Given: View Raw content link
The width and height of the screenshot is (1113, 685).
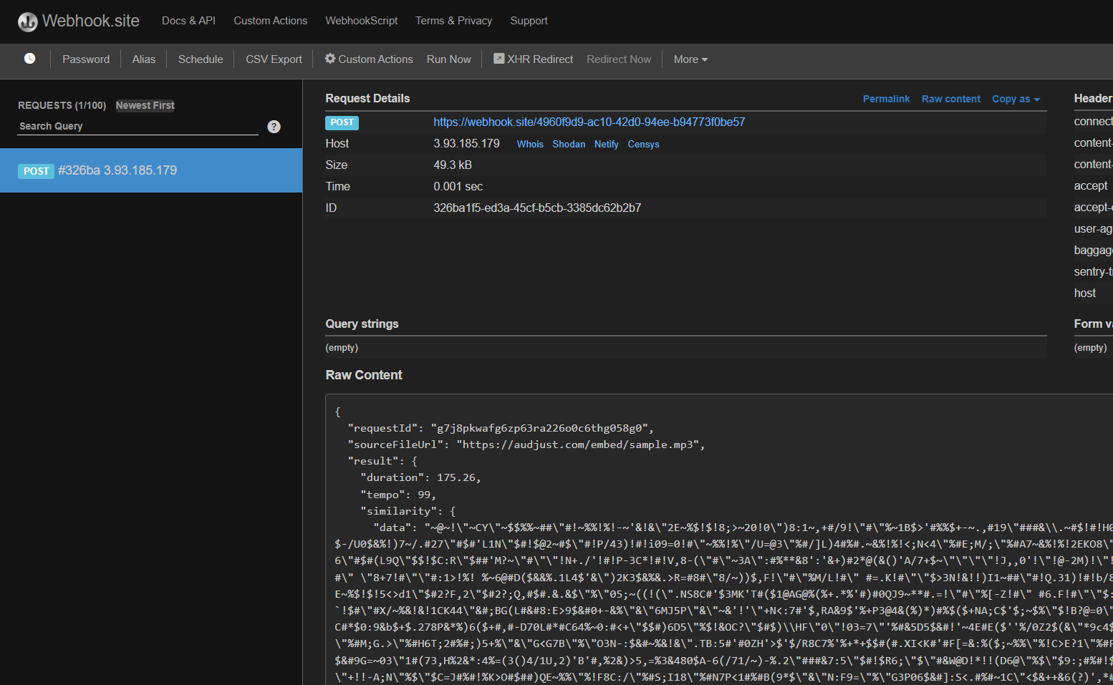Looking at the screenshot, I should 950,99.
